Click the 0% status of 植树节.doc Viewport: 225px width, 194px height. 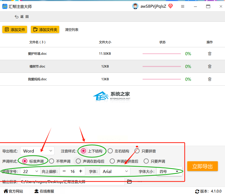pyautogui.click(x=188, y=67)
